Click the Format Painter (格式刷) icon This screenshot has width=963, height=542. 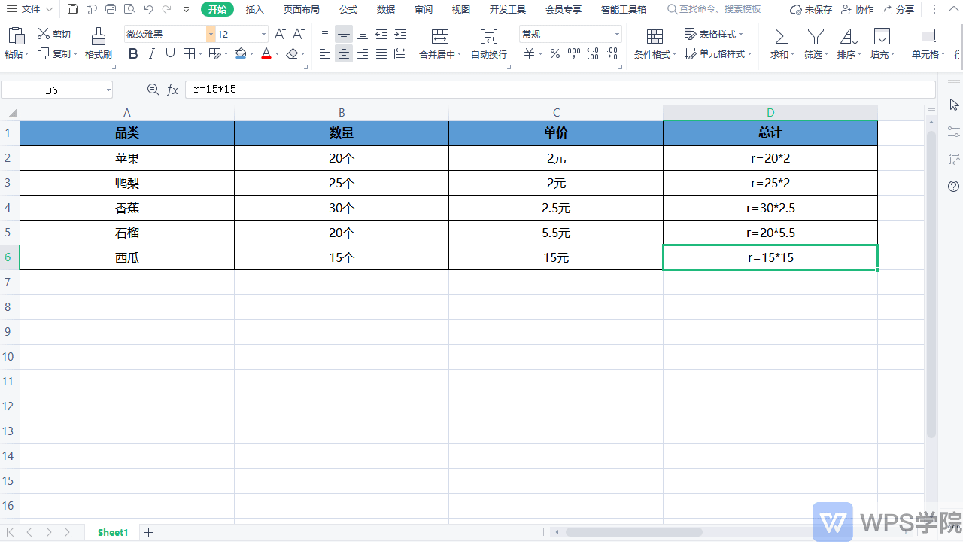98,36
